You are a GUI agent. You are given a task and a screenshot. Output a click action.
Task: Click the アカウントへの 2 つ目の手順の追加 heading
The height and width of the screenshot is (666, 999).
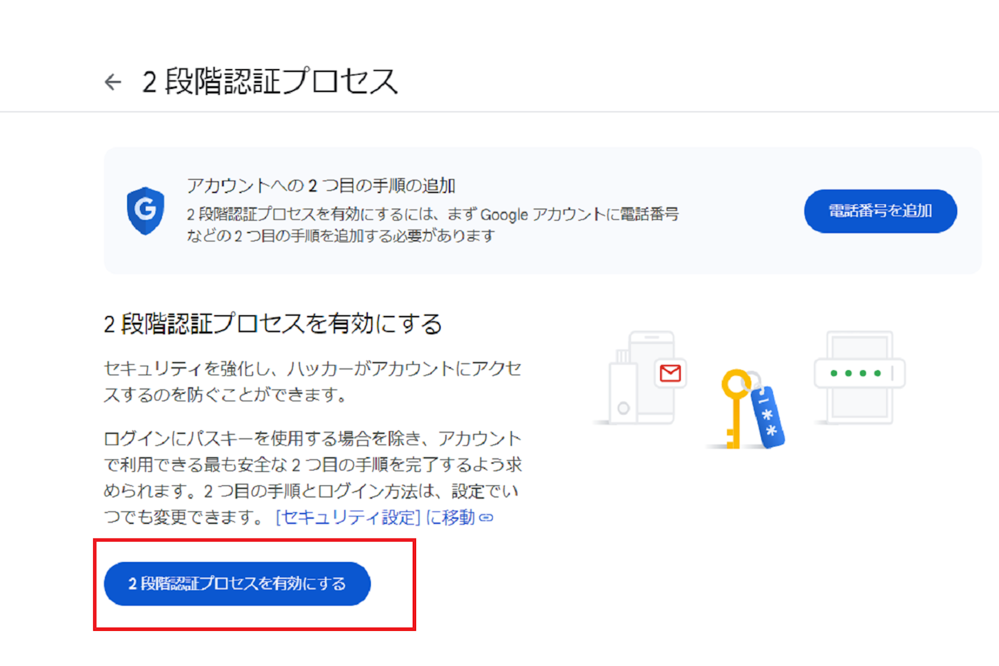[321, 186]
